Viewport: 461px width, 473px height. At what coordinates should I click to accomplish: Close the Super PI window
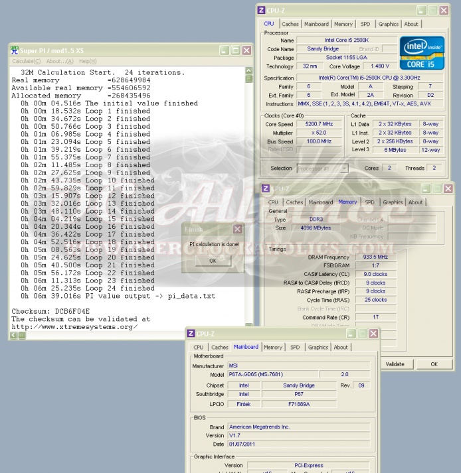[246, 50]
